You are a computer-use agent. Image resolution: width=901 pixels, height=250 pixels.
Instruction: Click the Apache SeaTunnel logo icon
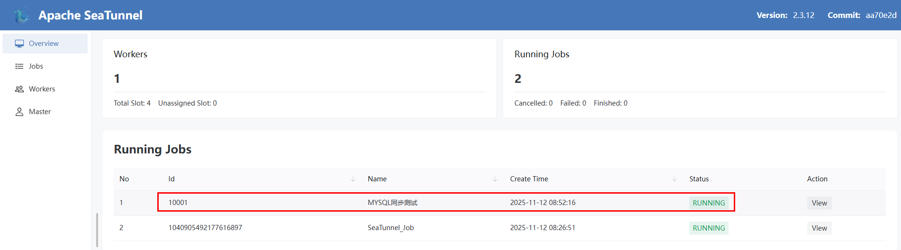click(21, 15)
